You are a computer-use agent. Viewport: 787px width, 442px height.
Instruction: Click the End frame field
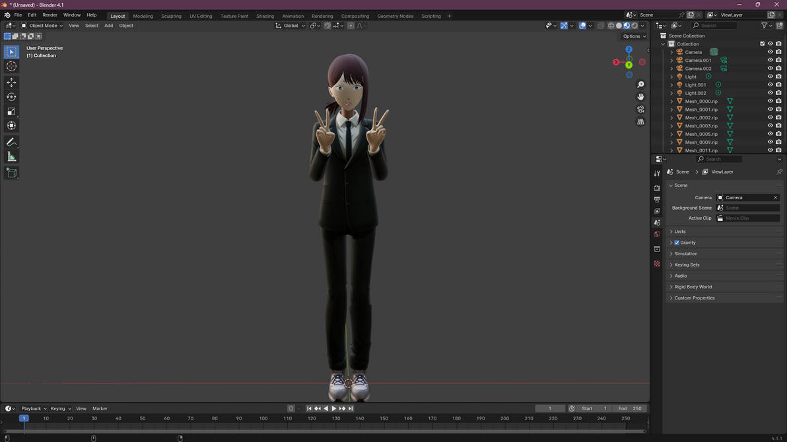[x=630, y=408]
